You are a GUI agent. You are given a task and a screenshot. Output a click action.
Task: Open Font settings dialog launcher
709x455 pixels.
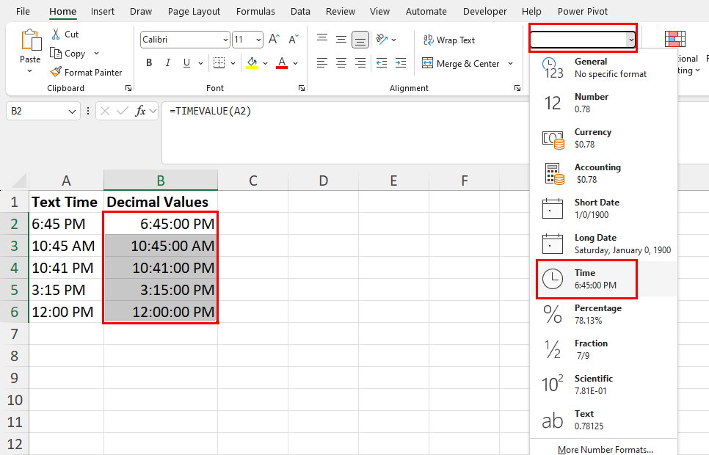tap(302, 88)
